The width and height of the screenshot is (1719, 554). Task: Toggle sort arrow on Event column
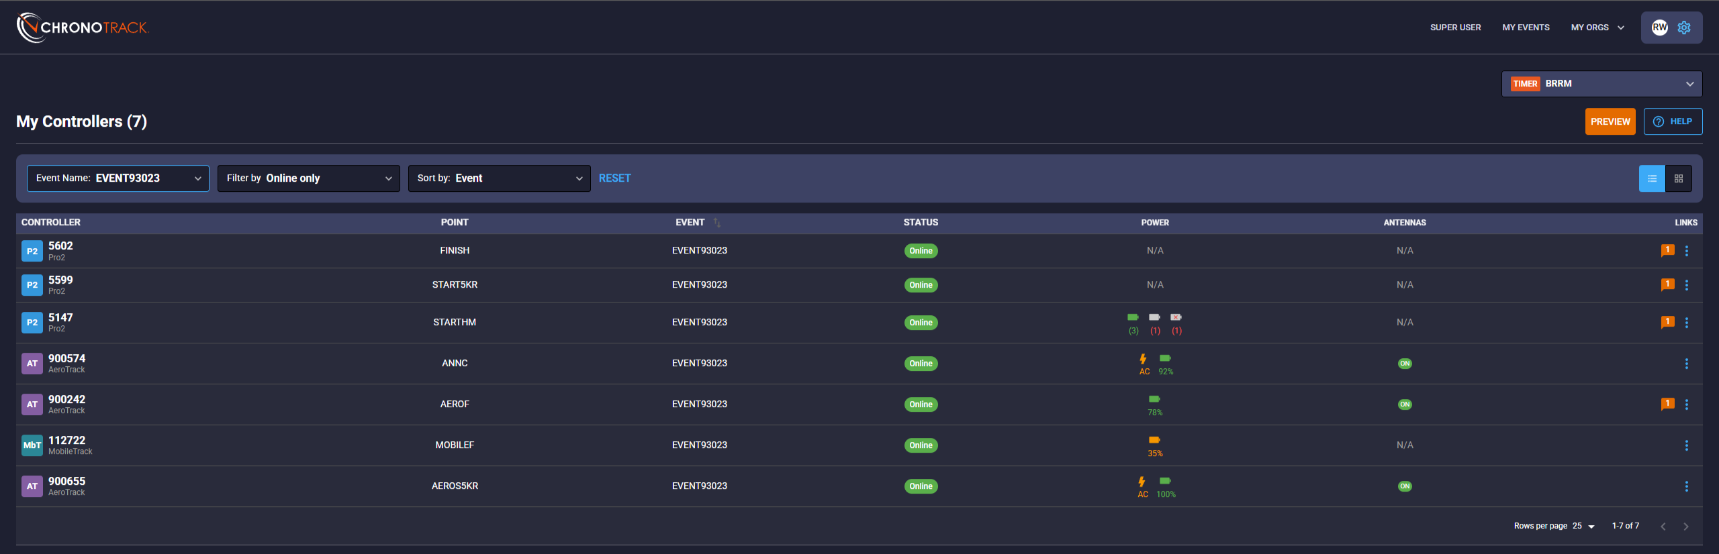(x=716, y=223)
